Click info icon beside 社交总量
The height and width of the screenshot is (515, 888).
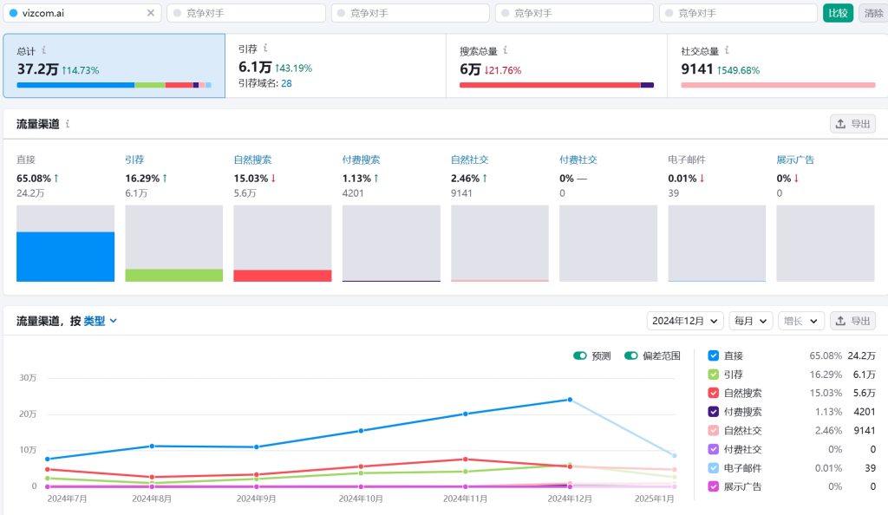pyautogui.click(x=726, y=50)
